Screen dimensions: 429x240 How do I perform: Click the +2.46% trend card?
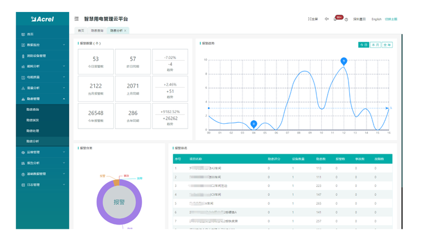click(x=170, y=89)
